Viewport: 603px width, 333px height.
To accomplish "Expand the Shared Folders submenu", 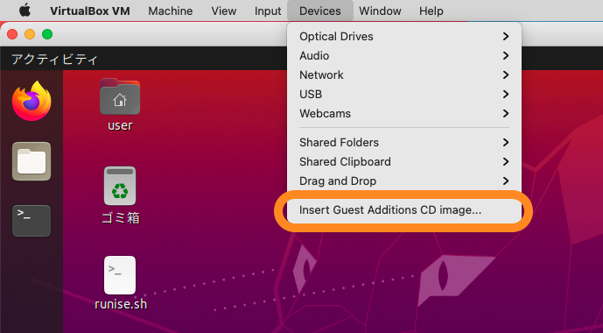I will tap(404, 143).
